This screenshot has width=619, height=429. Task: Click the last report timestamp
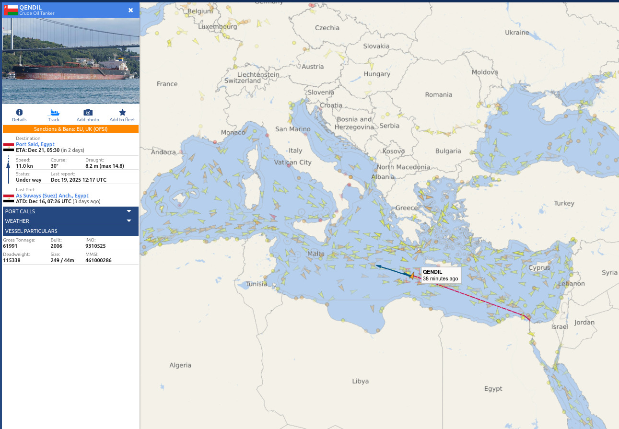(79, 180)
